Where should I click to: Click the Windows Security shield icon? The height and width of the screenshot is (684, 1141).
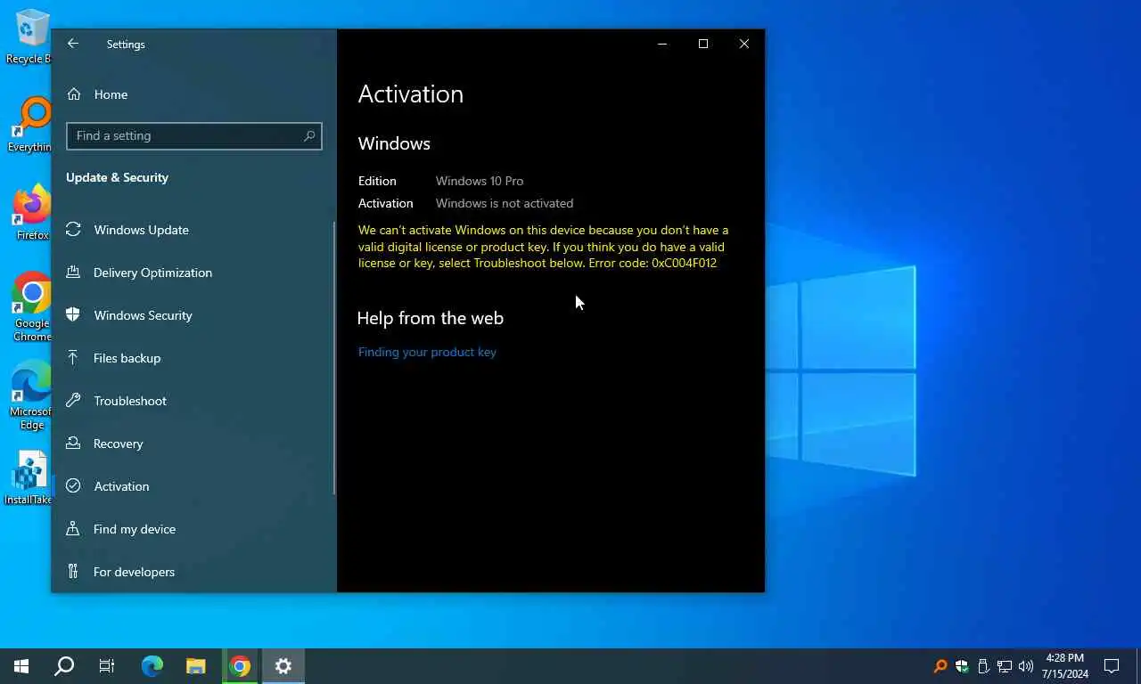[x=74, y=315]
